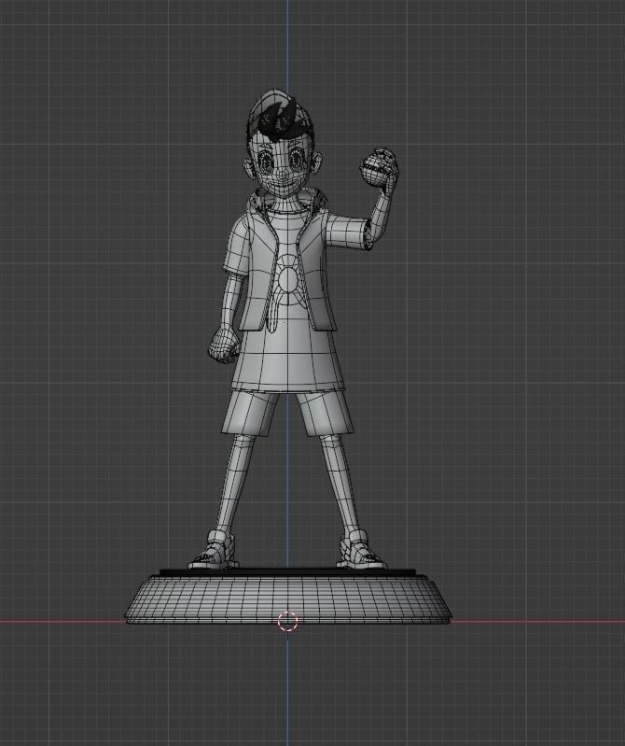
Task: Select the clenched fist of the lowered arm
Action: pos(224,344)
